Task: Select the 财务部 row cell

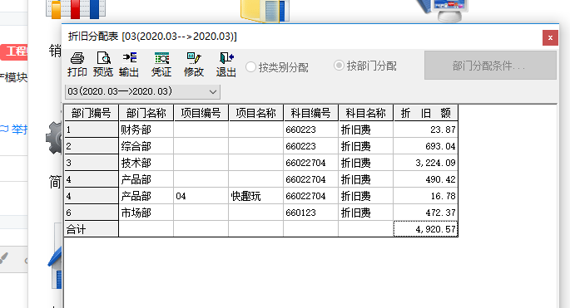Action: point(146,130)
